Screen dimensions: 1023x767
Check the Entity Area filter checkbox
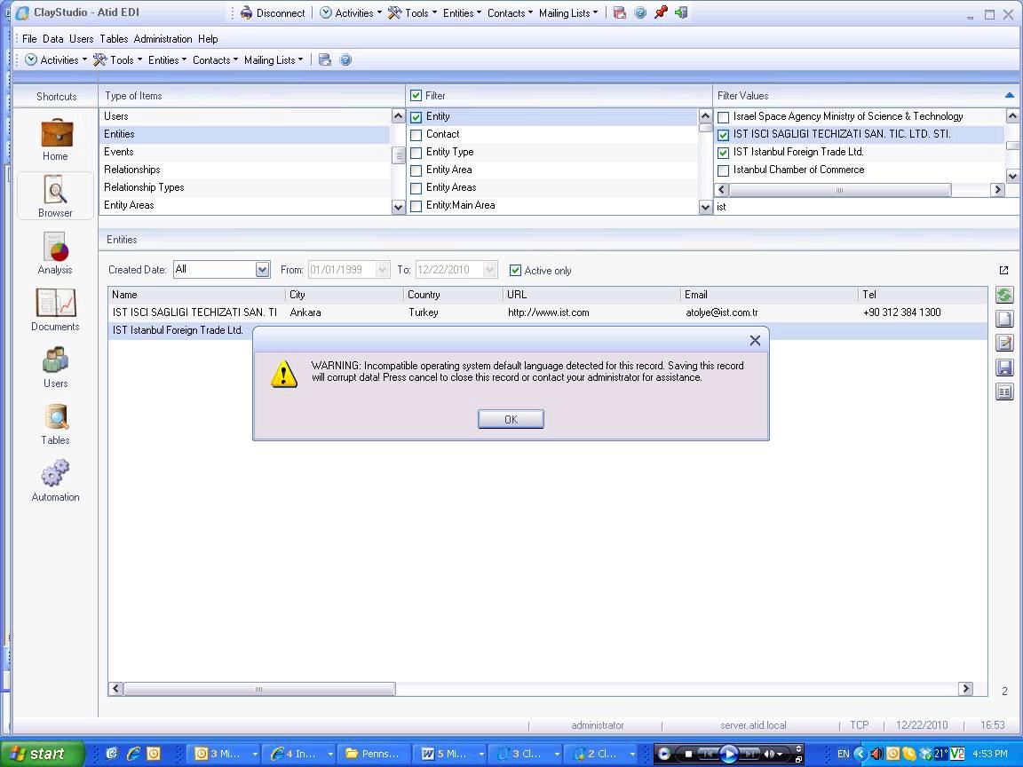coord(416,170)
